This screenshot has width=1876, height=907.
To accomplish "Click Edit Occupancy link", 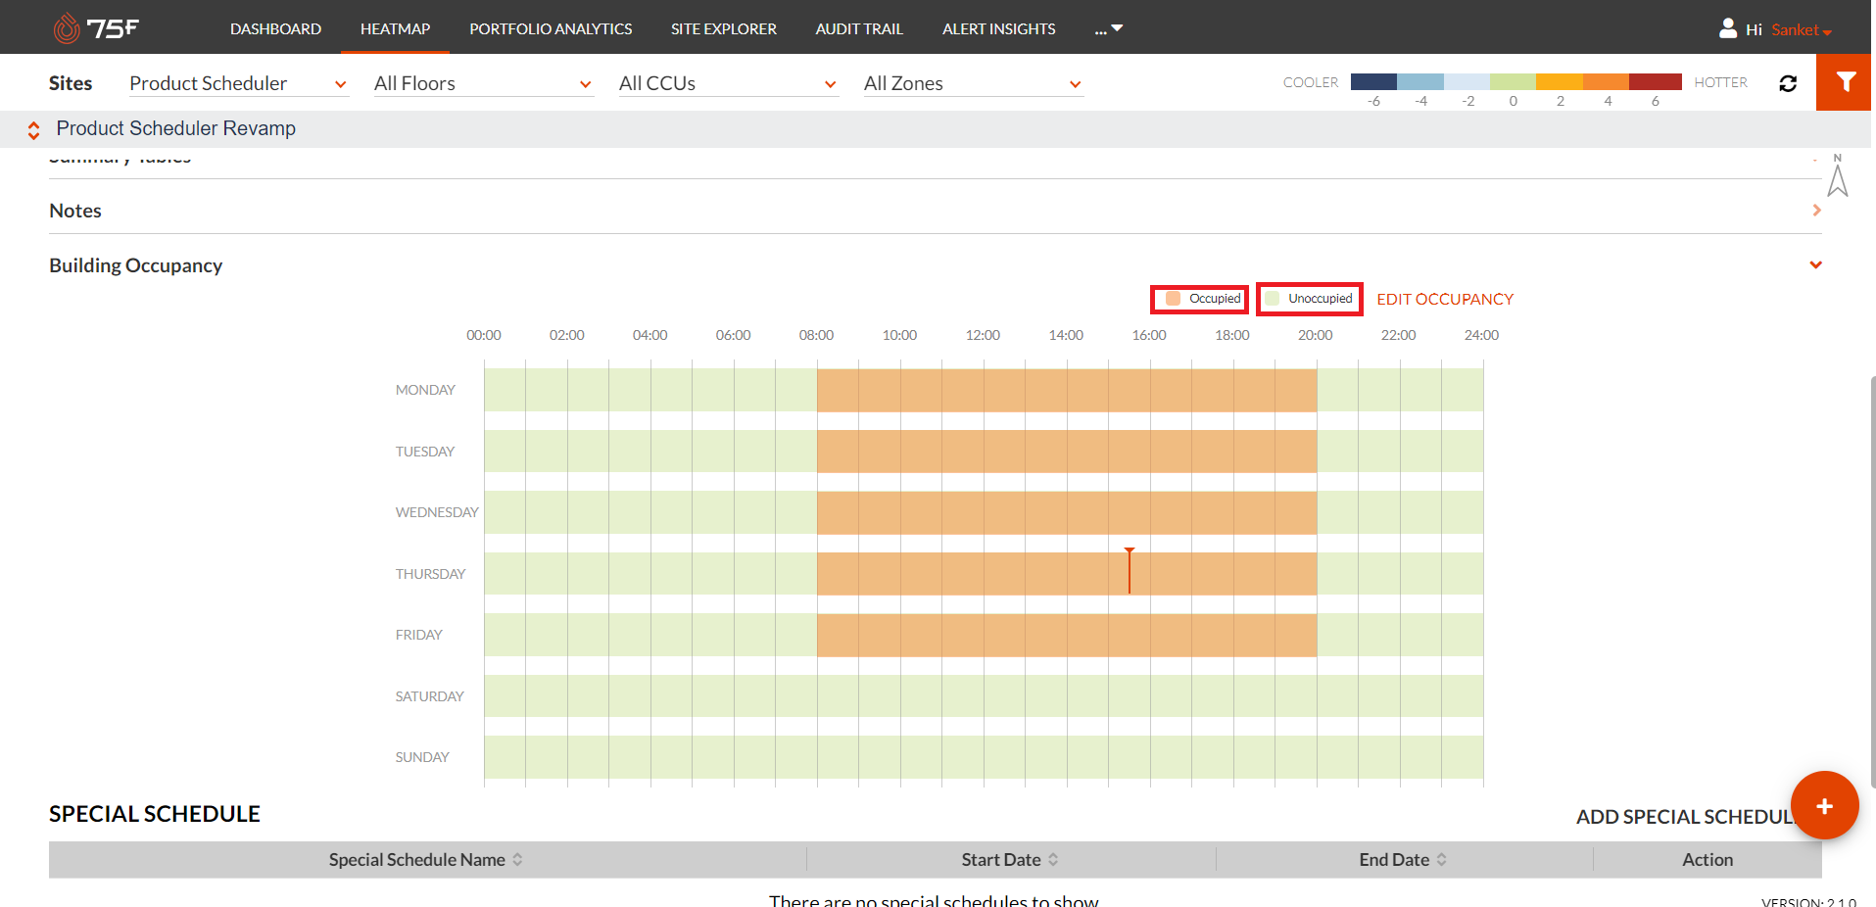I will [x=1445, y=299].
